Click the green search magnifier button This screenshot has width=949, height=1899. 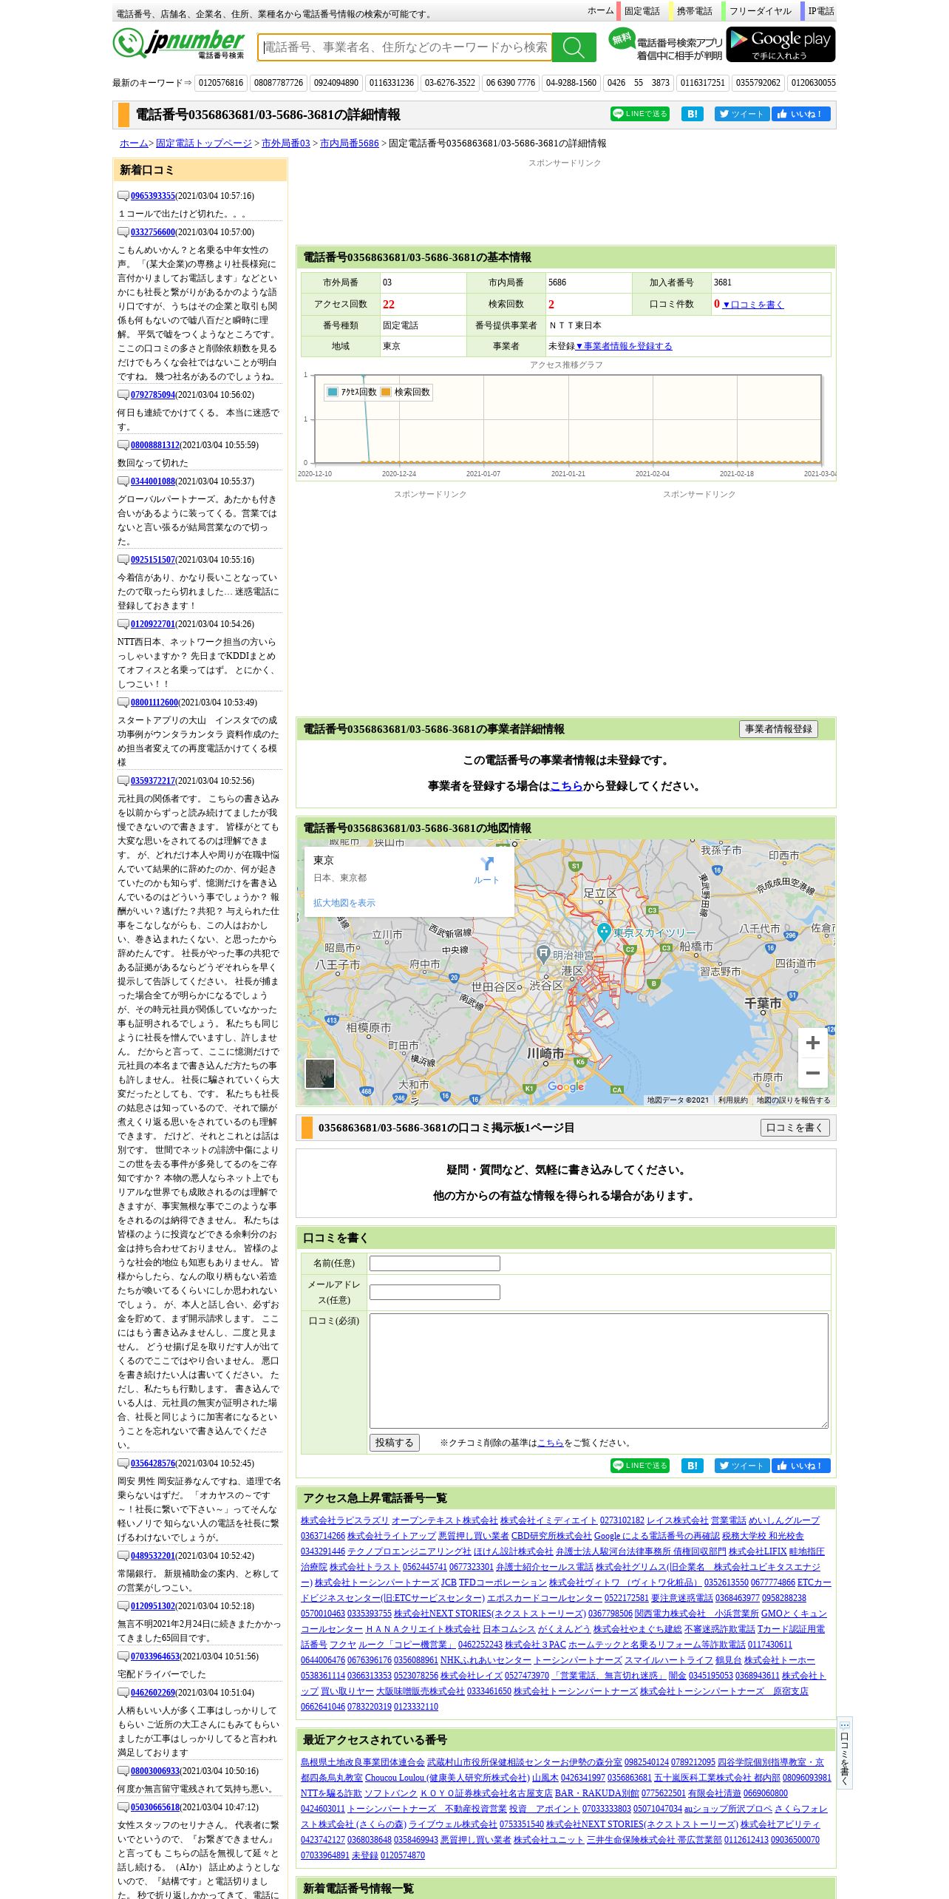pos(574,47)
